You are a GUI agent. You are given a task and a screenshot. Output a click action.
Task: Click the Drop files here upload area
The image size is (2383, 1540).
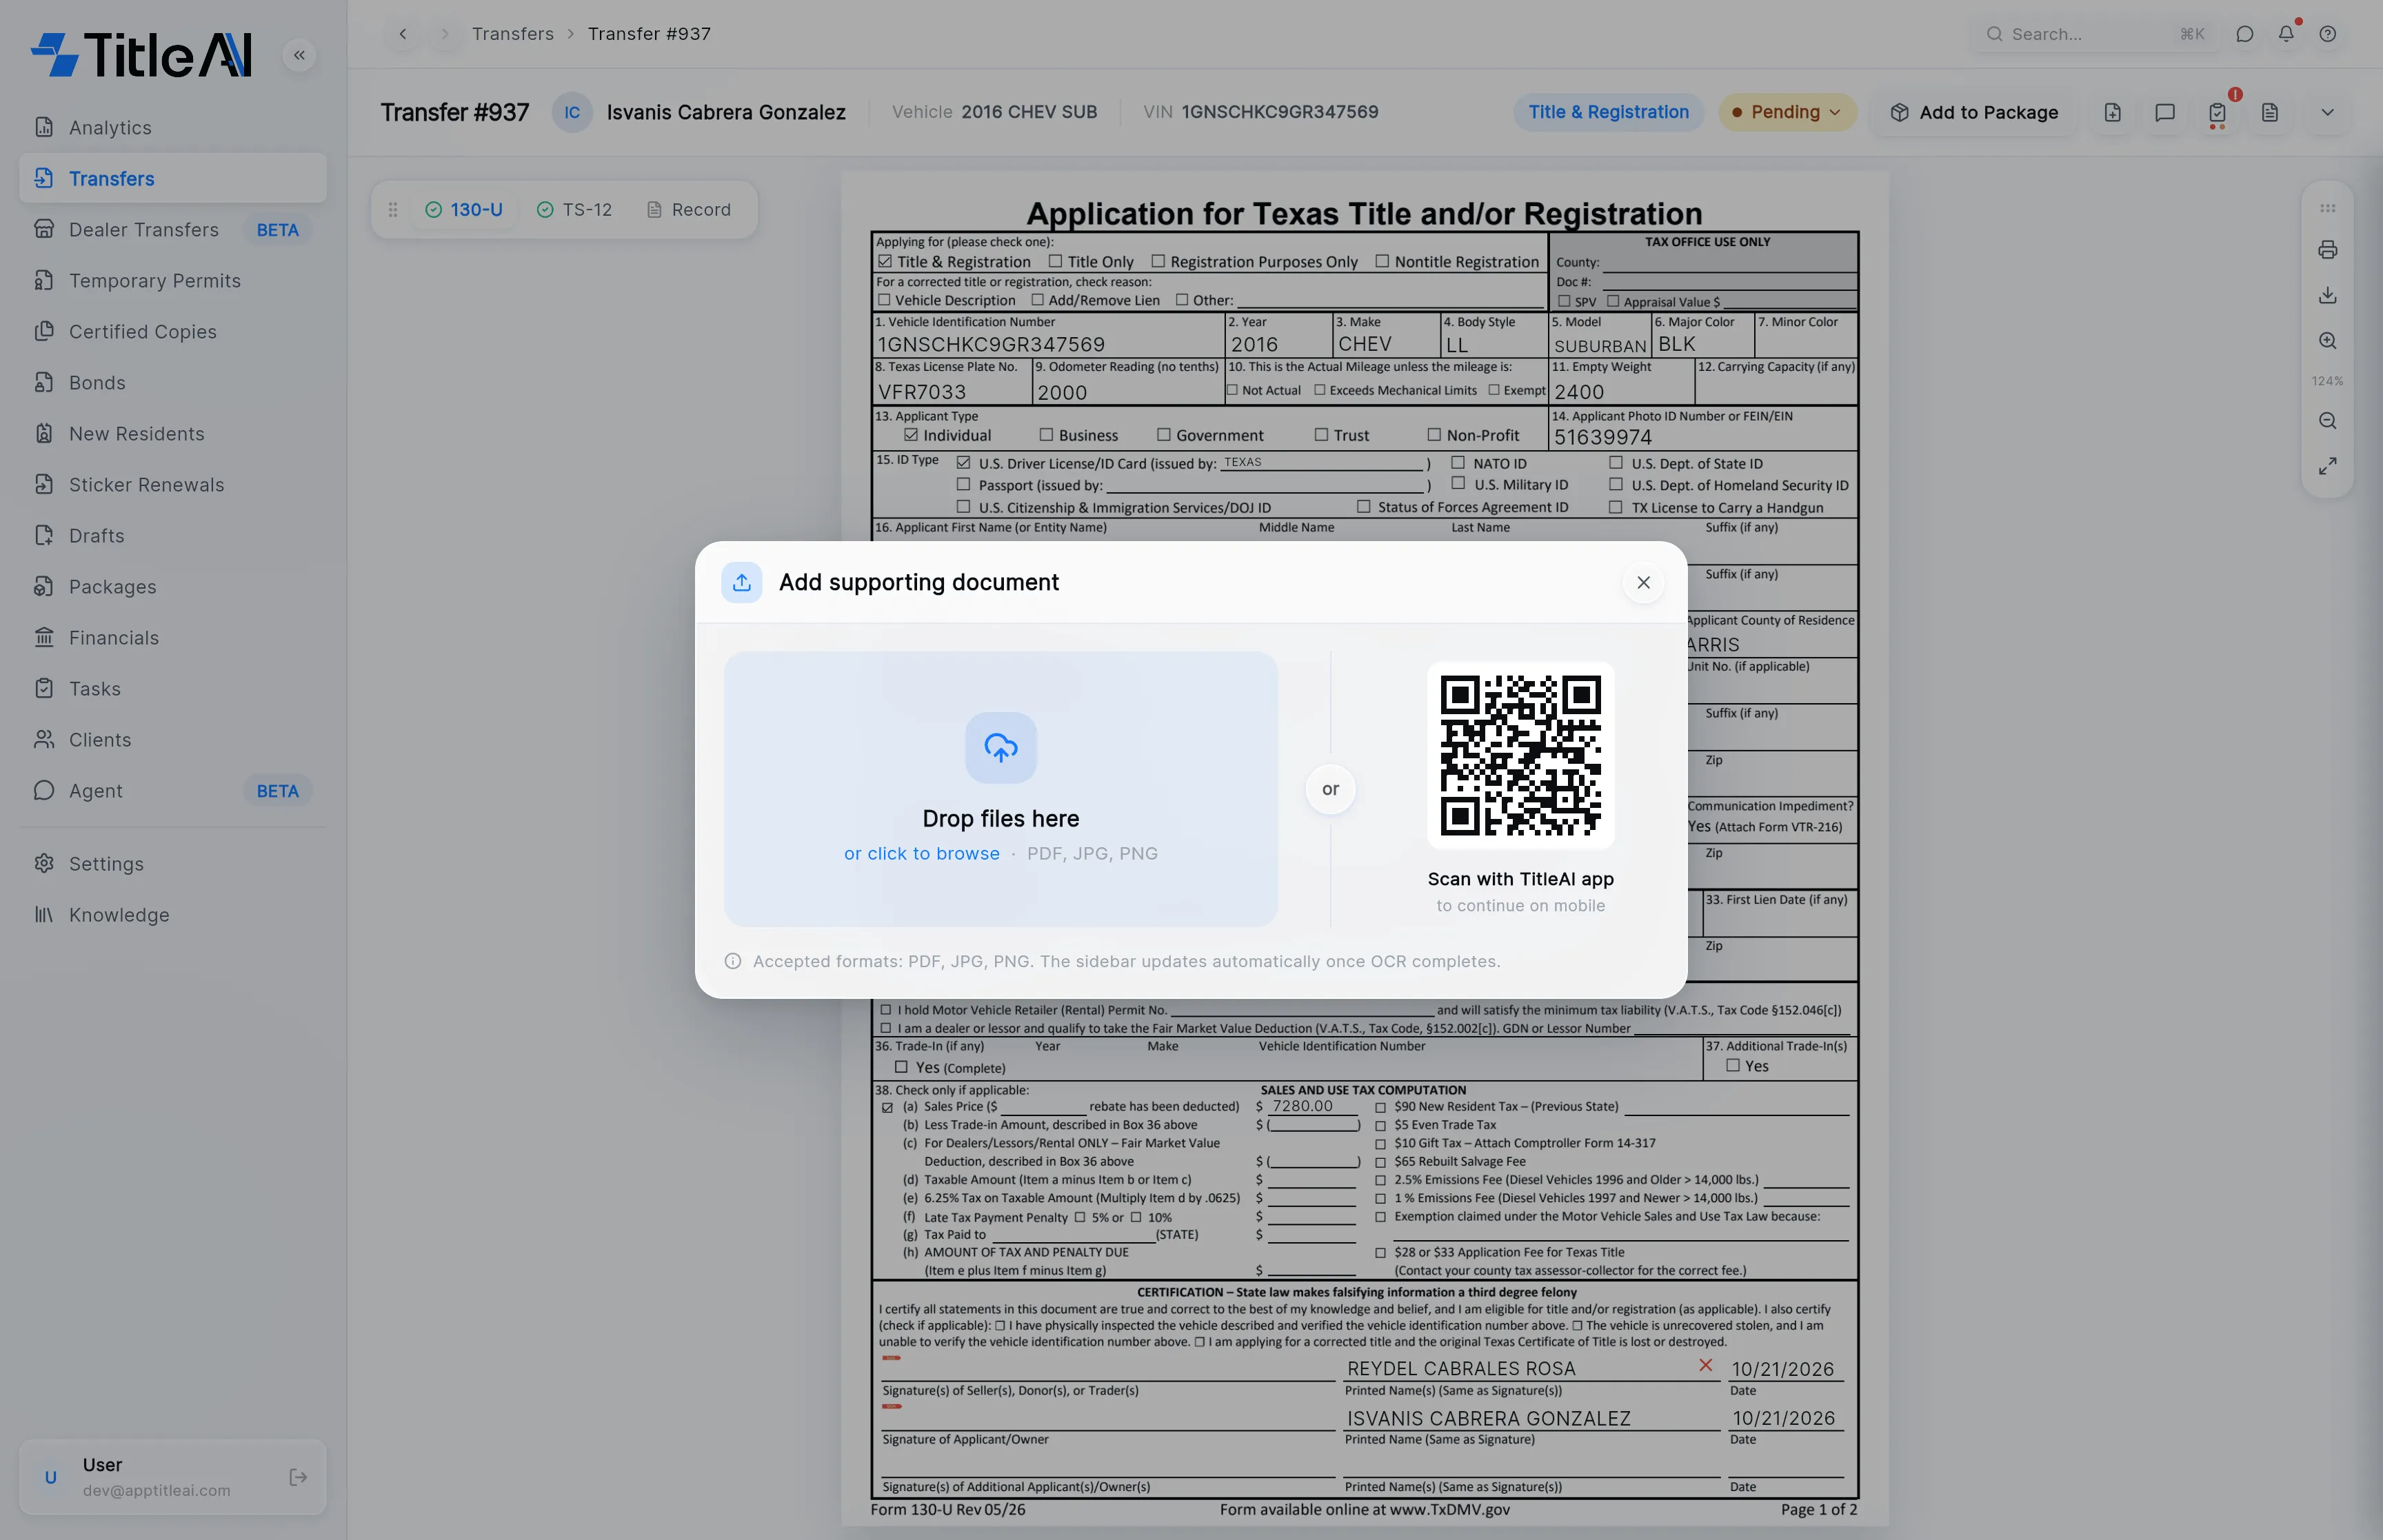1001,788
